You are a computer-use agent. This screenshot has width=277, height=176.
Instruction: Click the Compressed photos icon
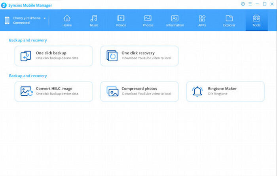pyautogui.click(x=112, y=91)
